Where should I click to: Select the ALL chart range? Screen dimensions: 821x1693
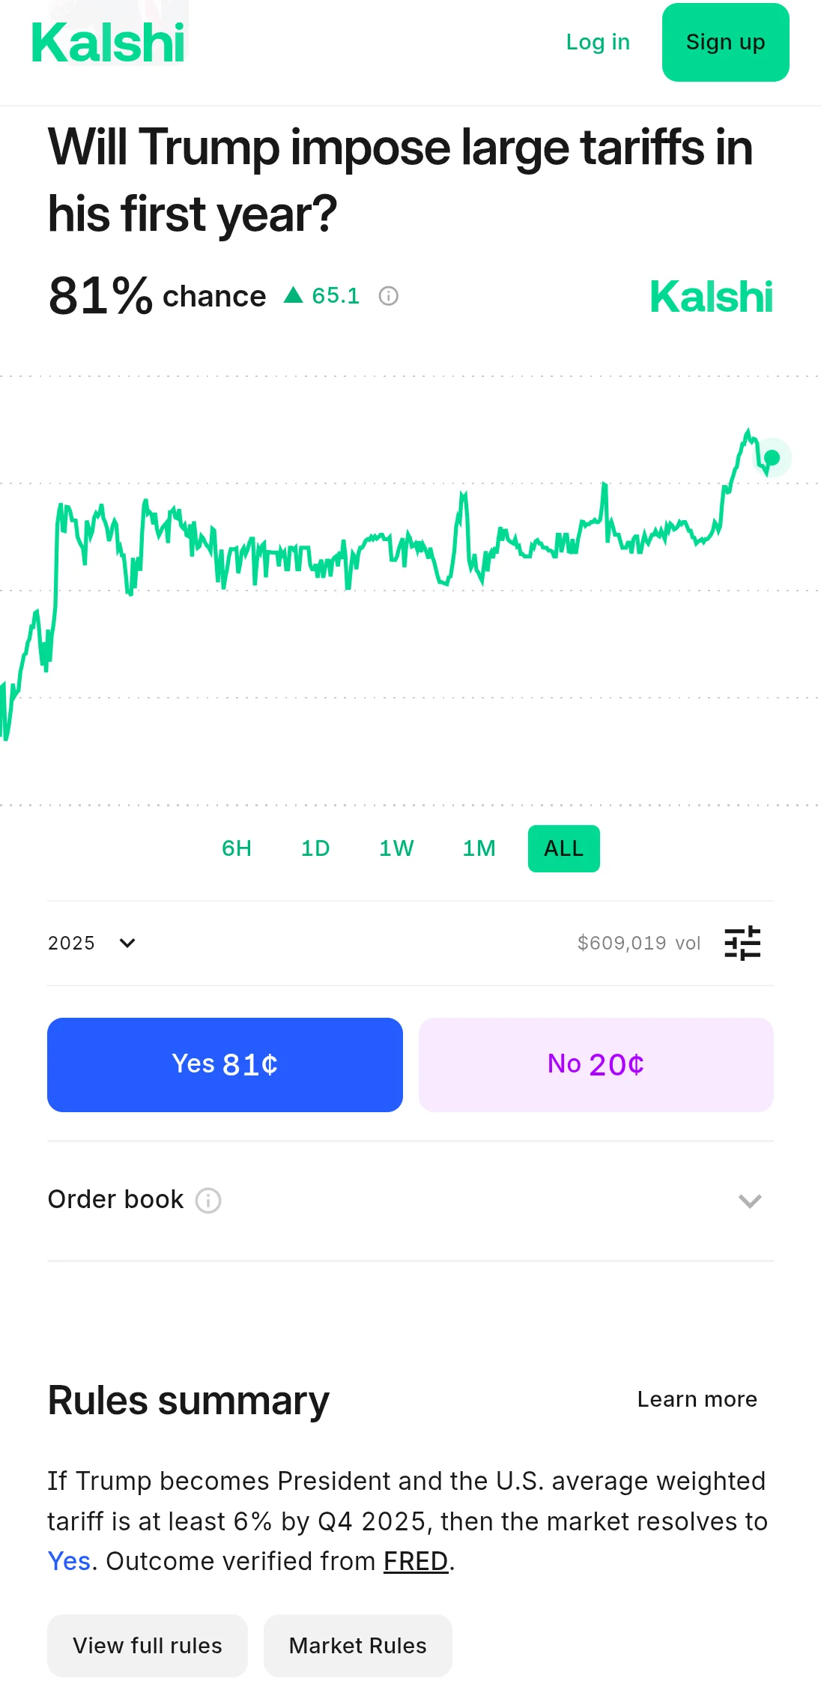(x=564, y=848)
